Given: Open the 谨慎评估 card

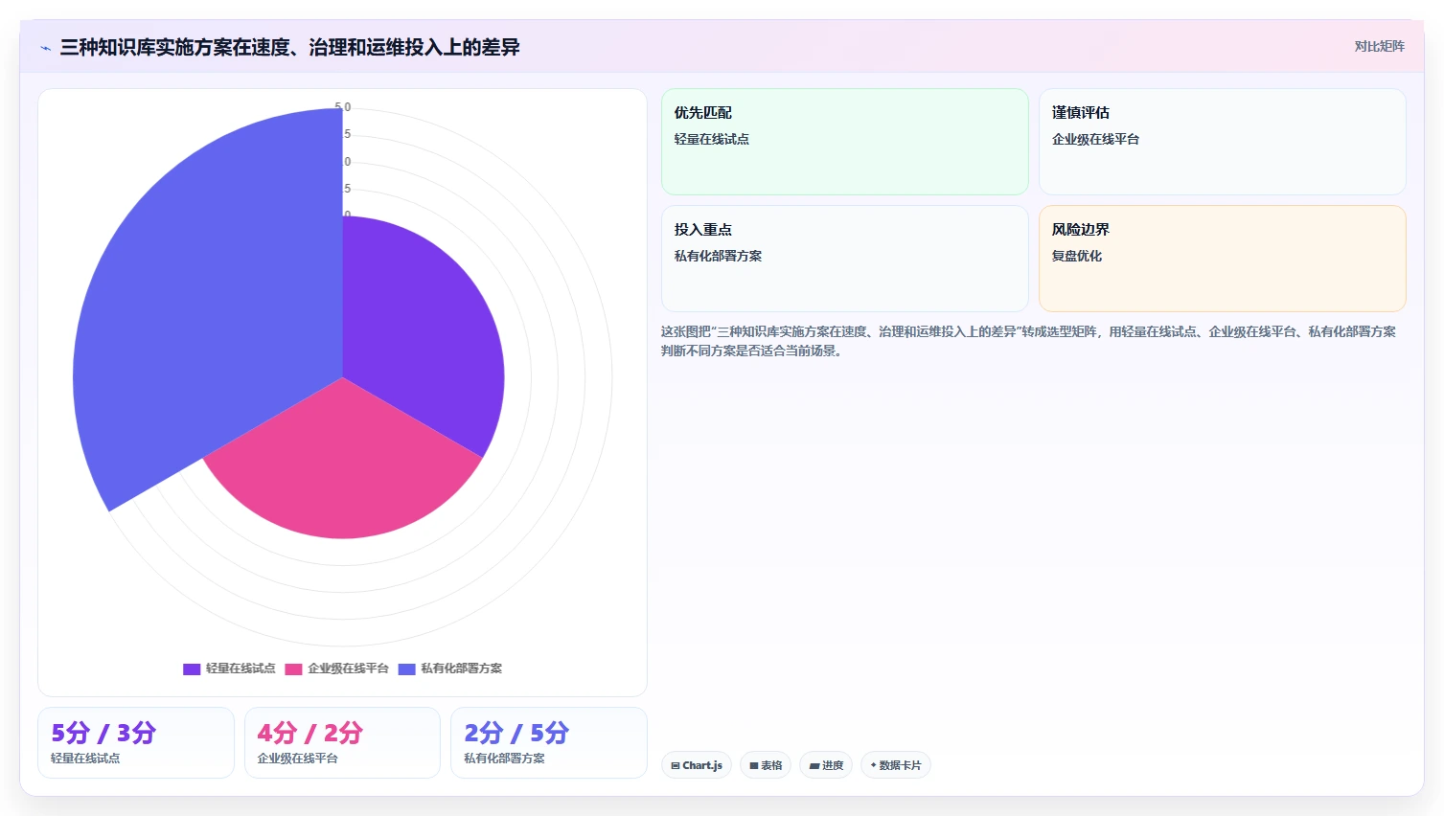Looking at the screenshot, I should tap(1222, 142).
